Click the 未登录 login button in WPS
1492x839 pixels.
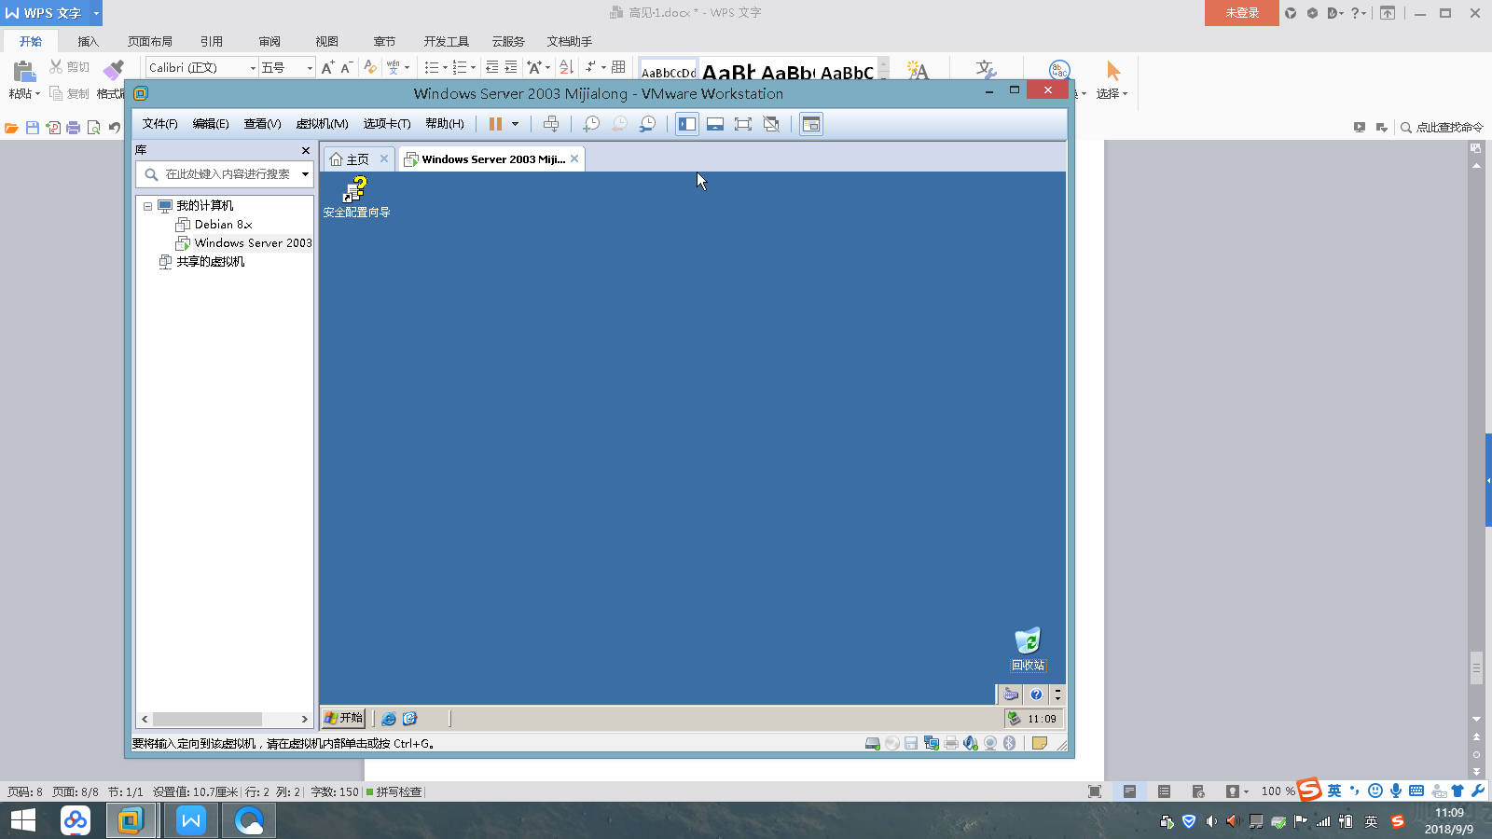[x=1242, y=13]
